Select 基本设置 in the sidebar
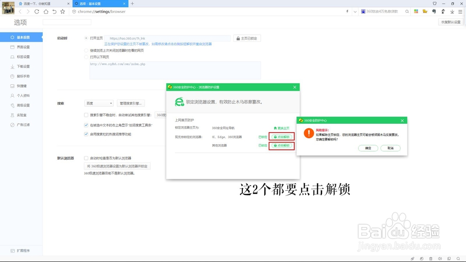This screenshot has width=466, height=262. point(21,37)
